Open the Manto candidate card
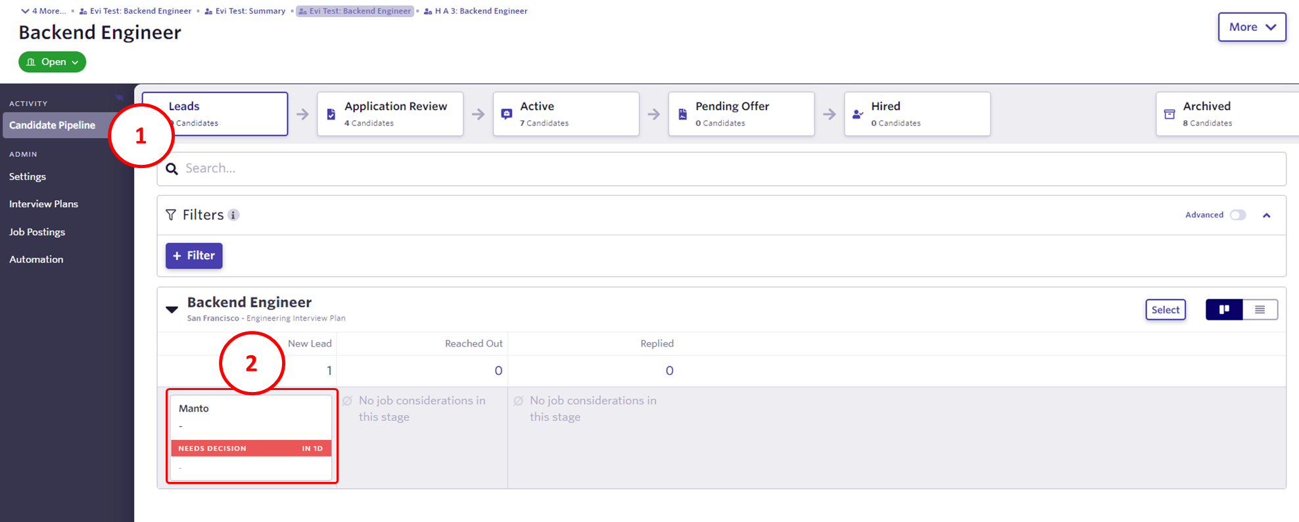 coord(251,420)
